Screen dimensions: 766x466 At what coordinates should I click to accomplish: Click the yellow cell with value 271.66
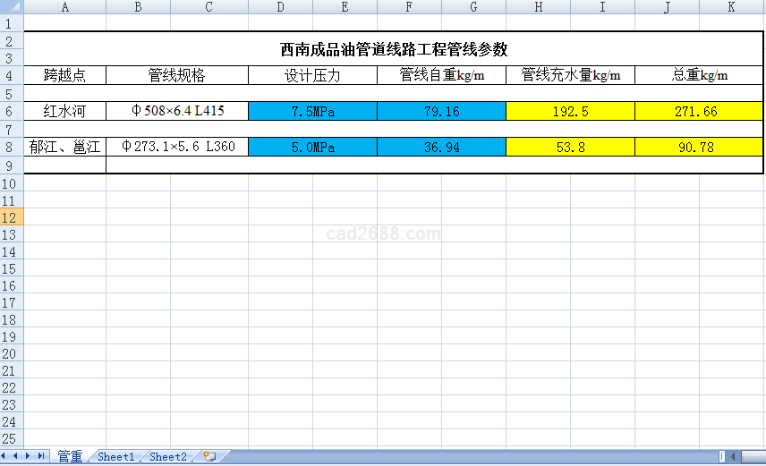click(697, 112)
